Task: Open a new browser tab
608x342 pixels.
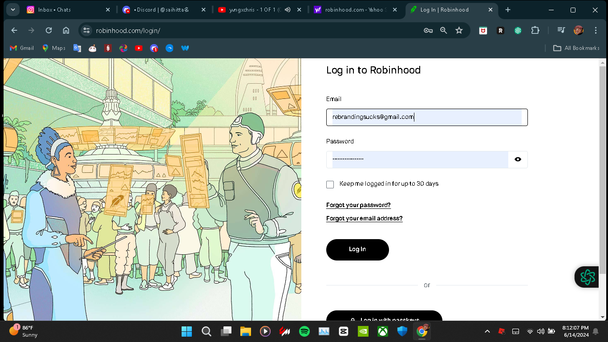Action: click(x=508, y=10)
